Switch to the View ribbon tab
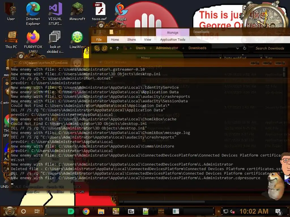 [148, 40]
